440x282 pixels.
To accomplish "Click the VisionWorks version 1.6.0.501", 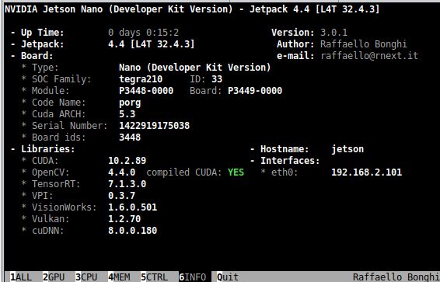I will [x=132, y=207].
